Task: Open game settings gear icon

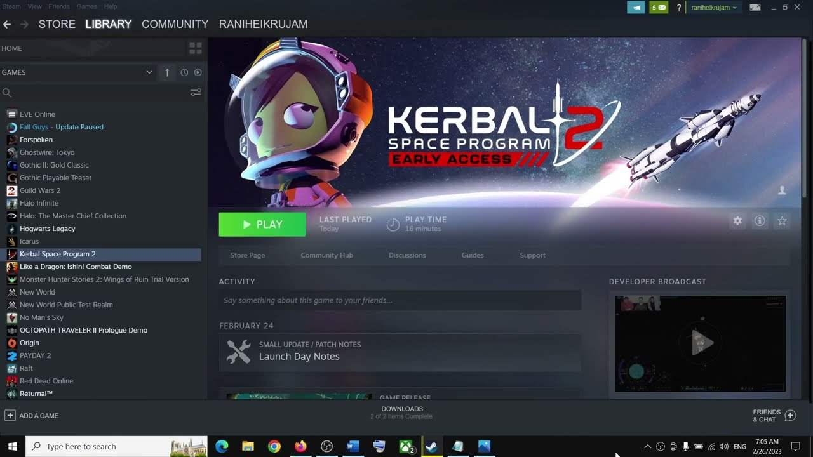Action: tap(737, 221)
